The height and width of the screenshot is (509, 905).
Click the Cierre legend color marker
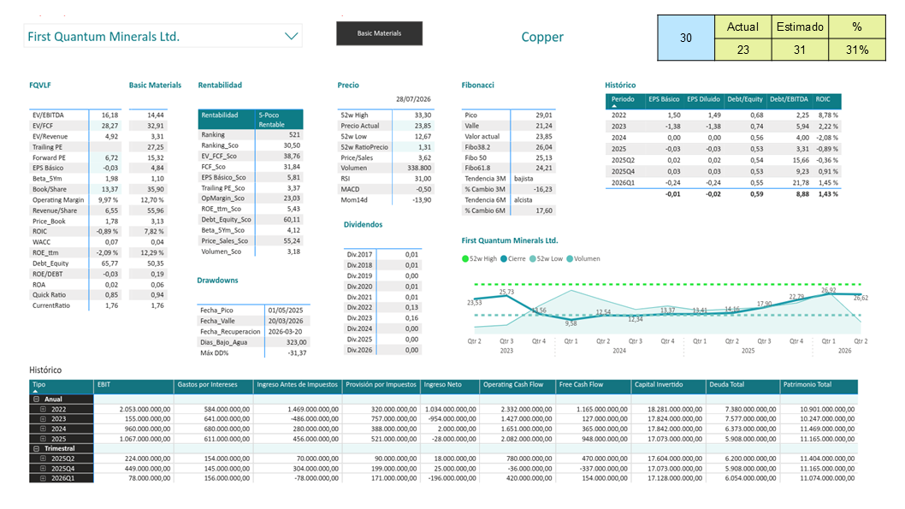point(504,258)
